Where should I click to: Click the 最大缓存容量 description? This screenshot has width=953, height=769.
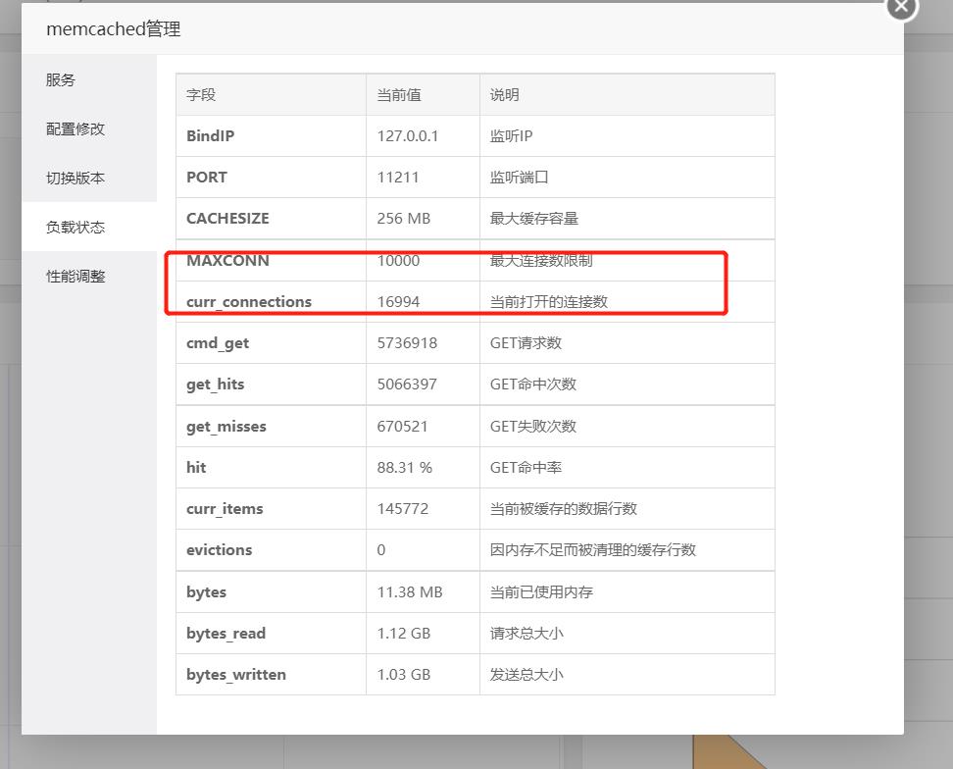point(534,218)
